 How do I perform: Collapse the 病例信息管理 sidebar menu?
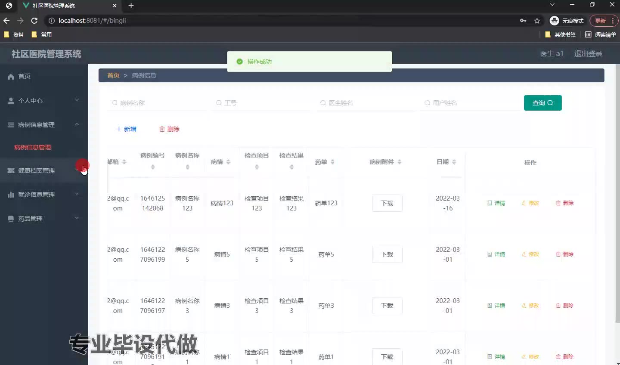[x=77, y=124]
